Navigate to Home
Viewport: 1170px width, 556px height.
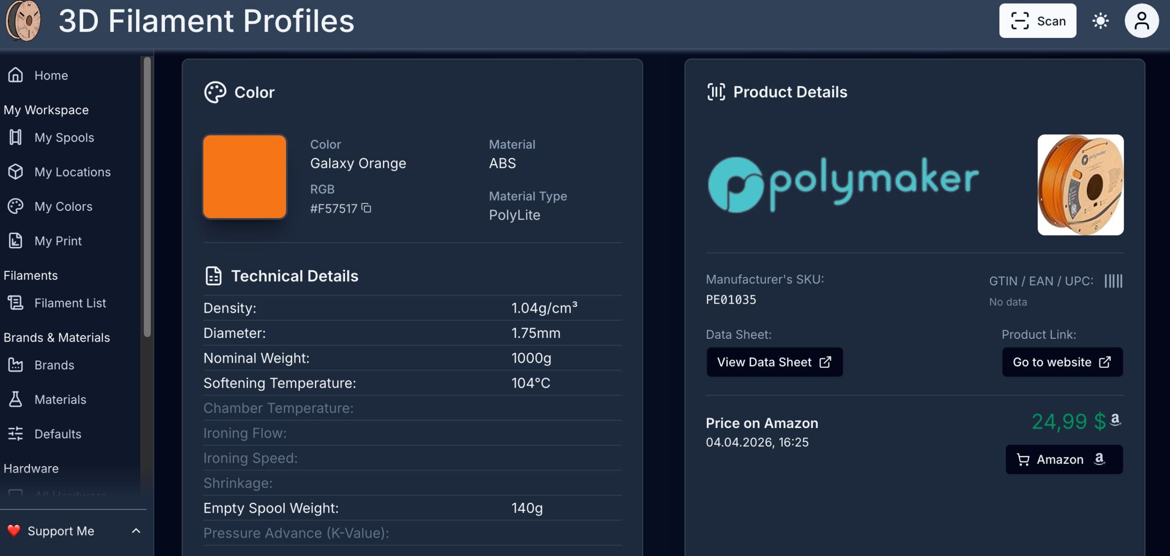click(x=51, y=75)
